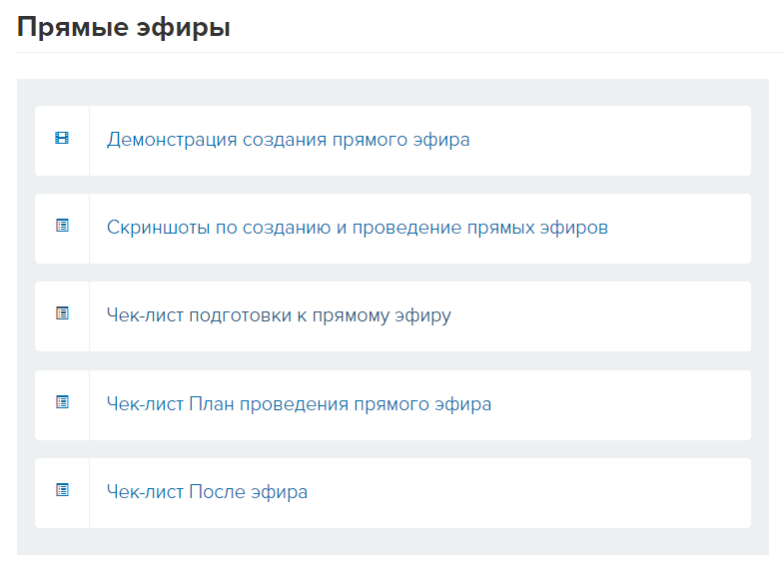Open Чек-лист подготовки к прямому эфиру
The image size is (784, 576).
point(279,315)
